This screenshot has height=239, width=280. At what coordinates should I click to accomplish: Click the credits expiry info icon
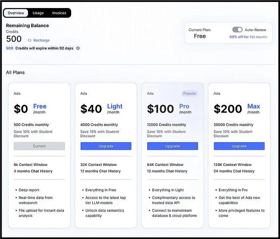[78, 48]
